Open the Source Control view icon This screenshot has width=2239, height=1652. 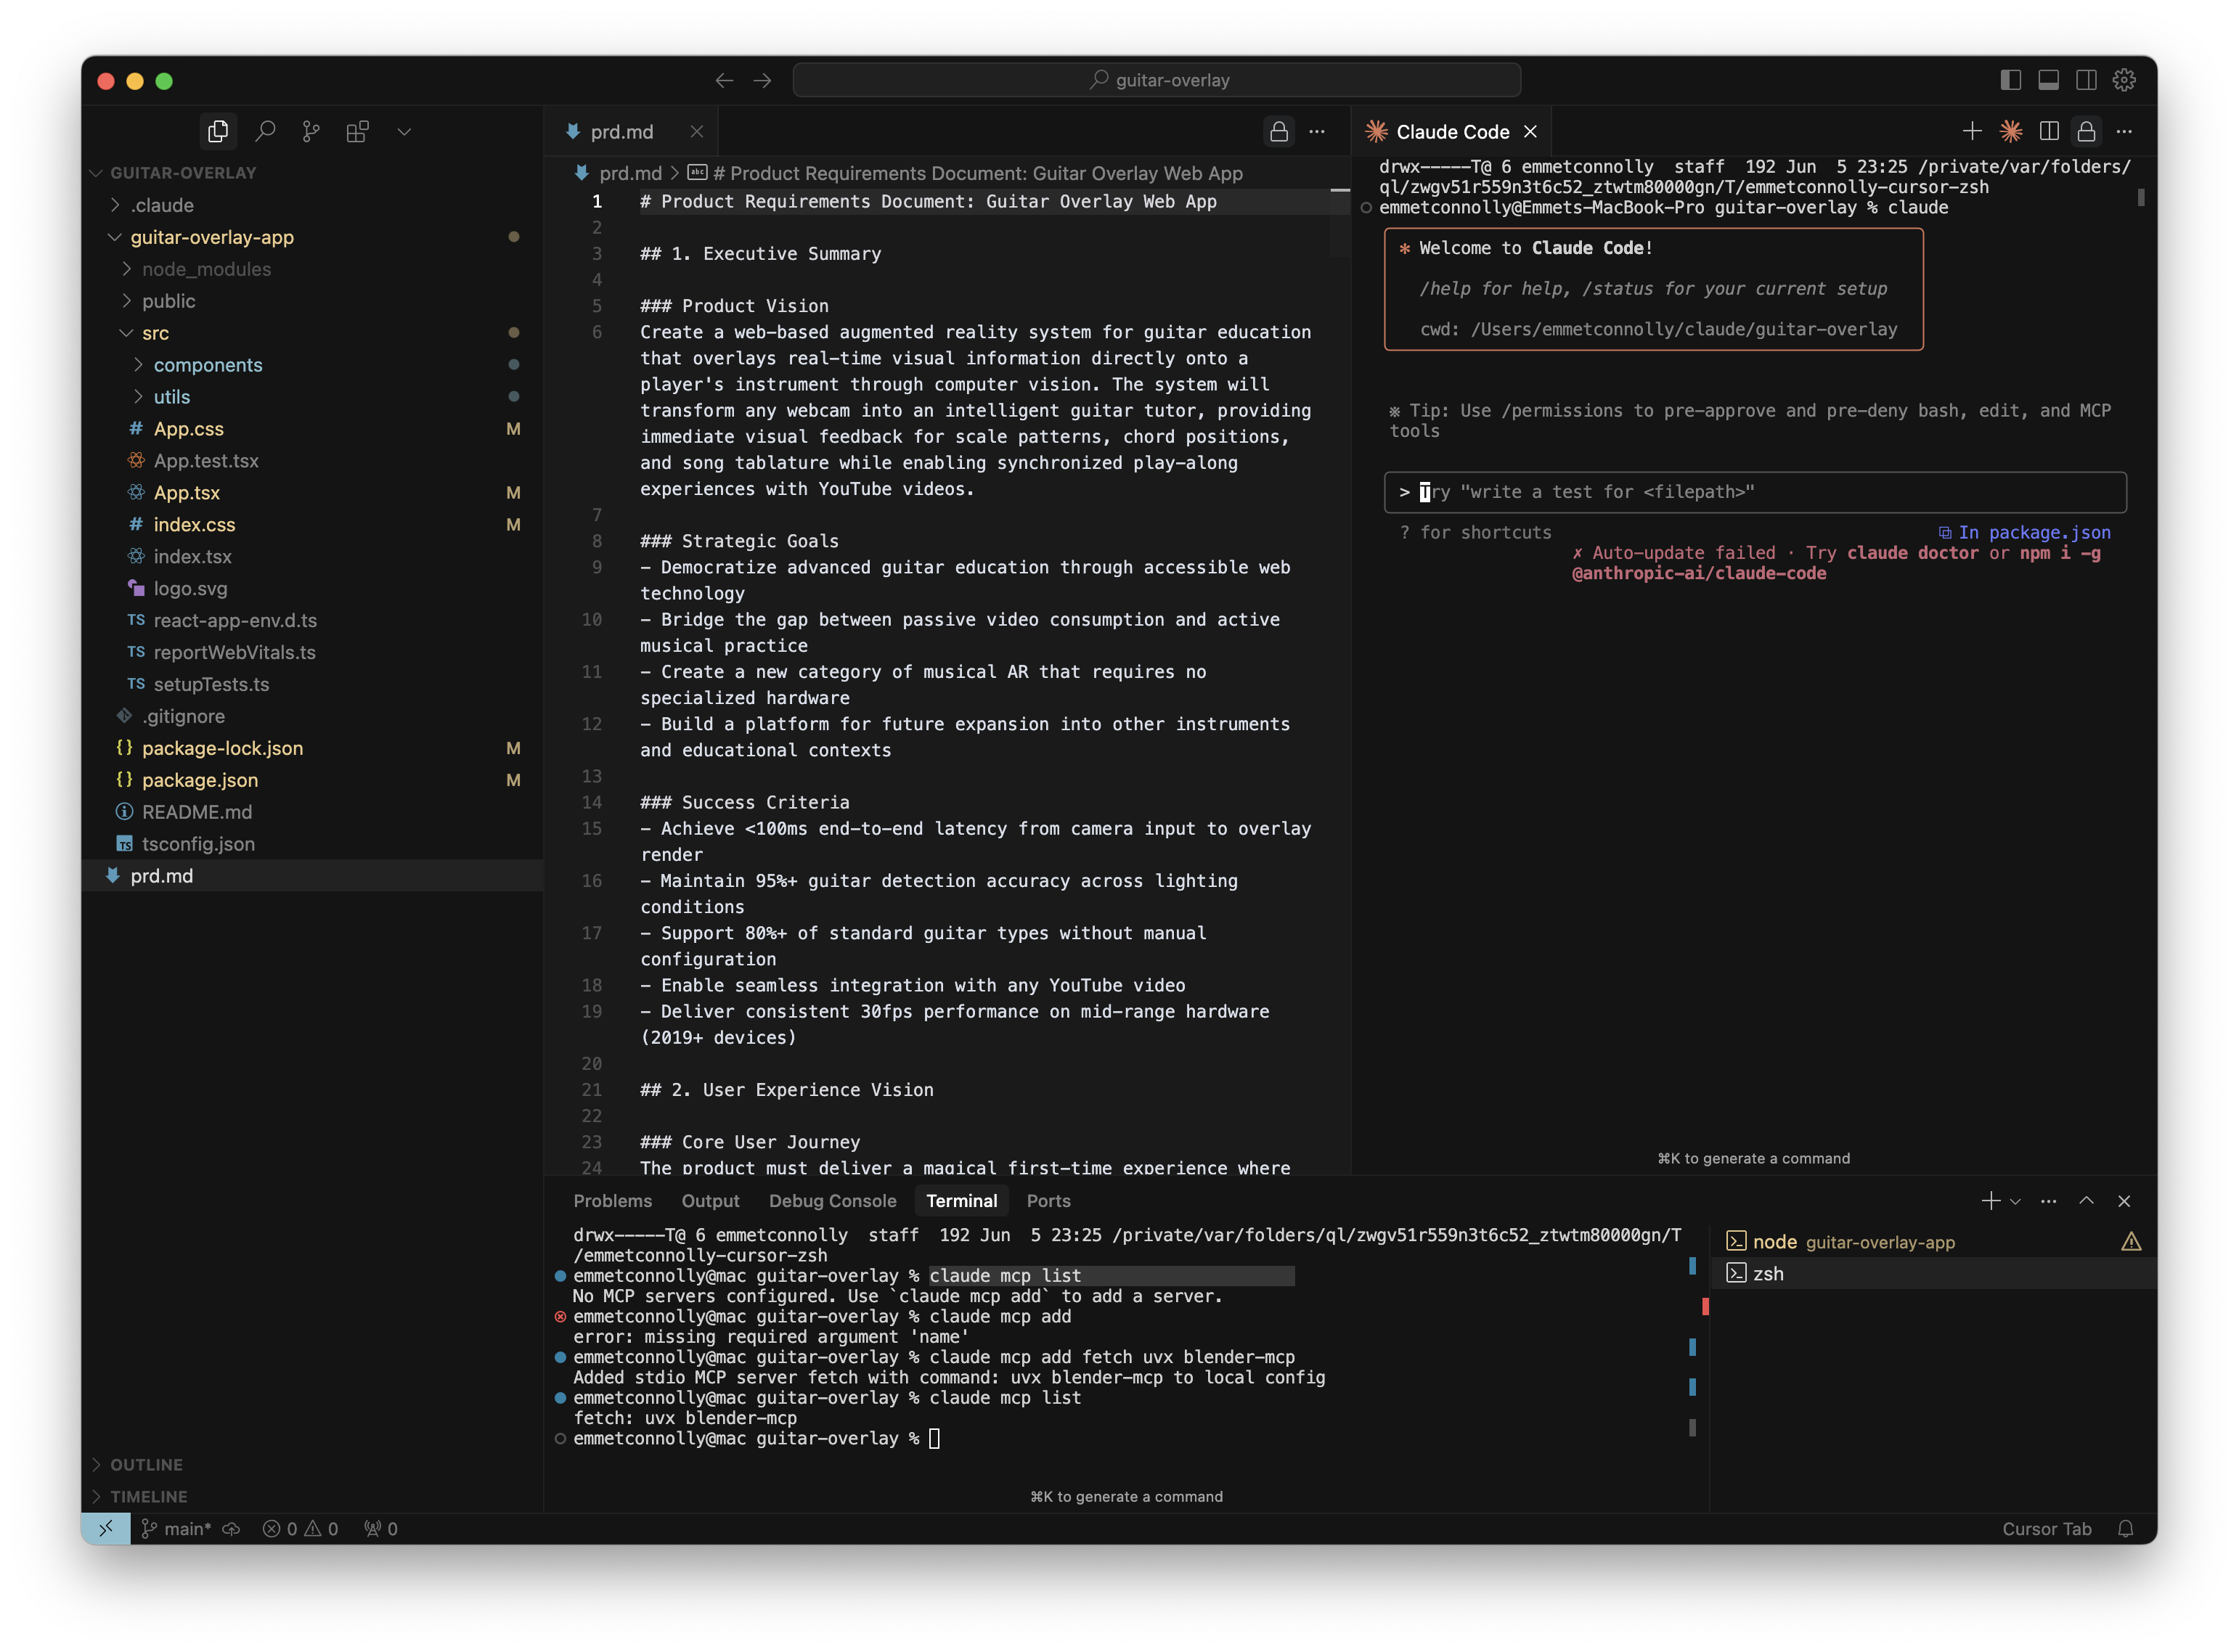[311, 131]
